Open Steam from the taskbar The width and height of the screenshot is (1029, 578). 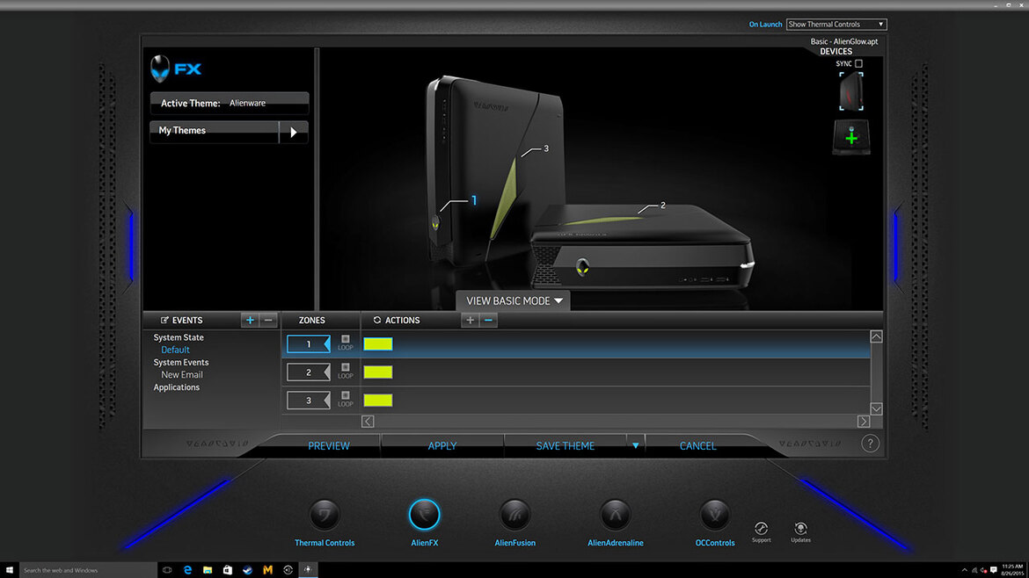point(247,570)
